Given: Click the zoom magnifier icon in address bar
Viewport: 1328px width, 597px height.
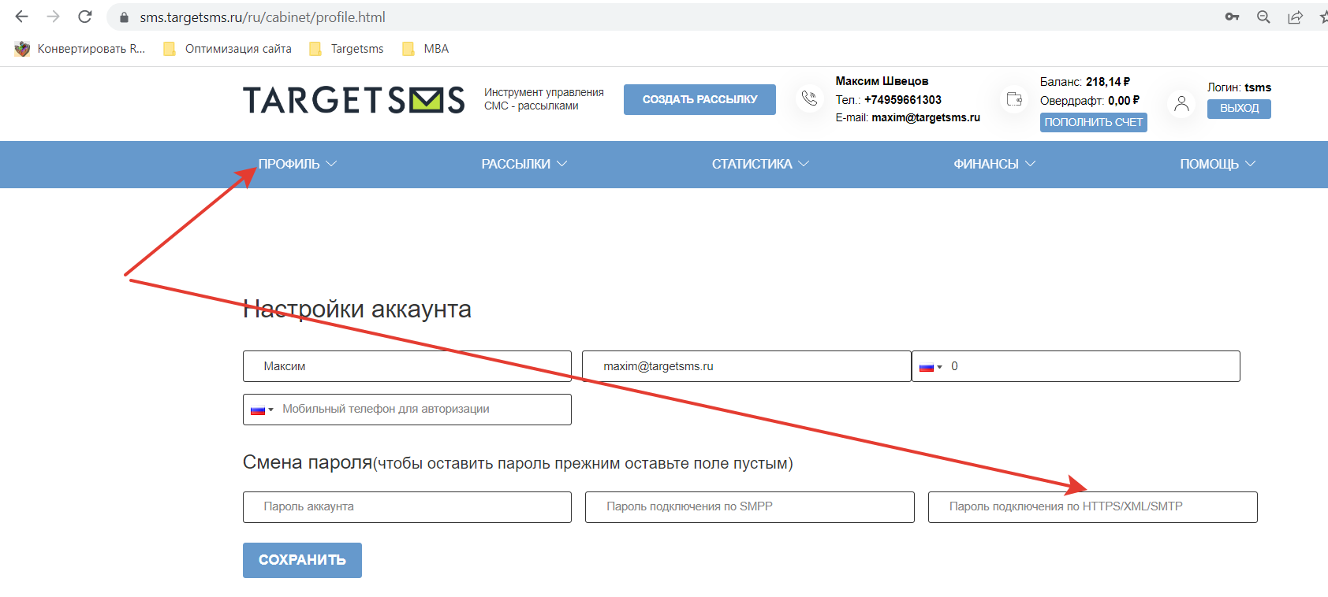Looking at the screenshot, I should [x=1263, y=17].
